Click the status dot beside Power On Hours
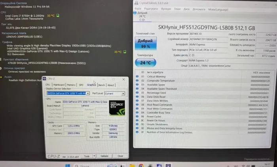This screenshot has width=277, height=167. pos(137,121)
